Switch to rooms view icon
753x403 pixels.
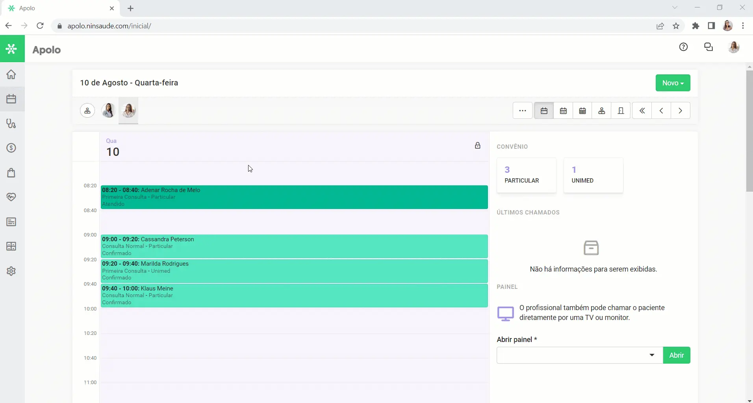pyautogui.click(x=621, y=111)
